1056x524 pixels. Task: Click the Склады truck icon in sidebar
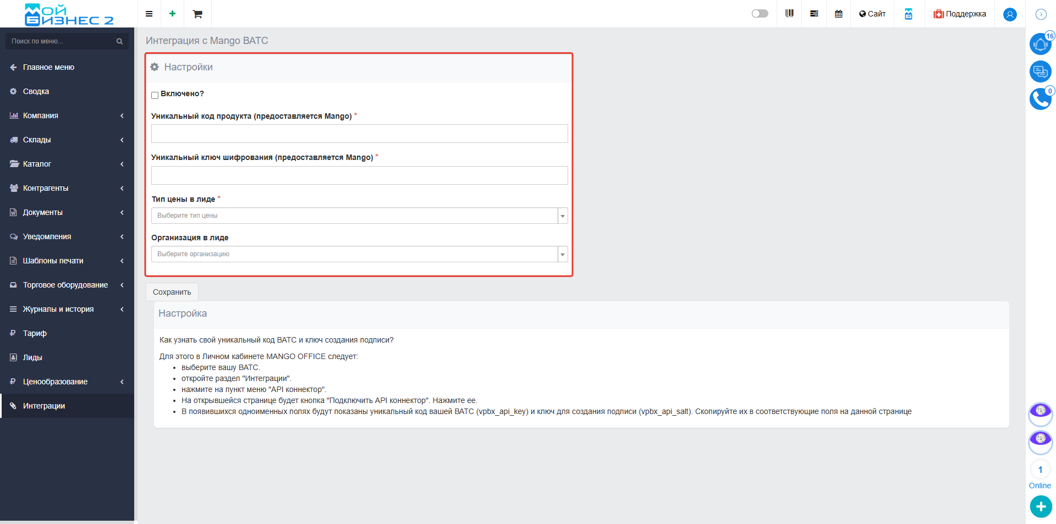(14, 140)
